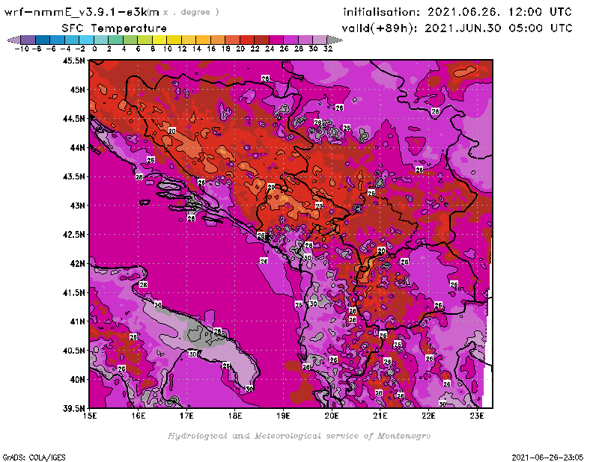Click the '42.5N' latitude label

73,235
